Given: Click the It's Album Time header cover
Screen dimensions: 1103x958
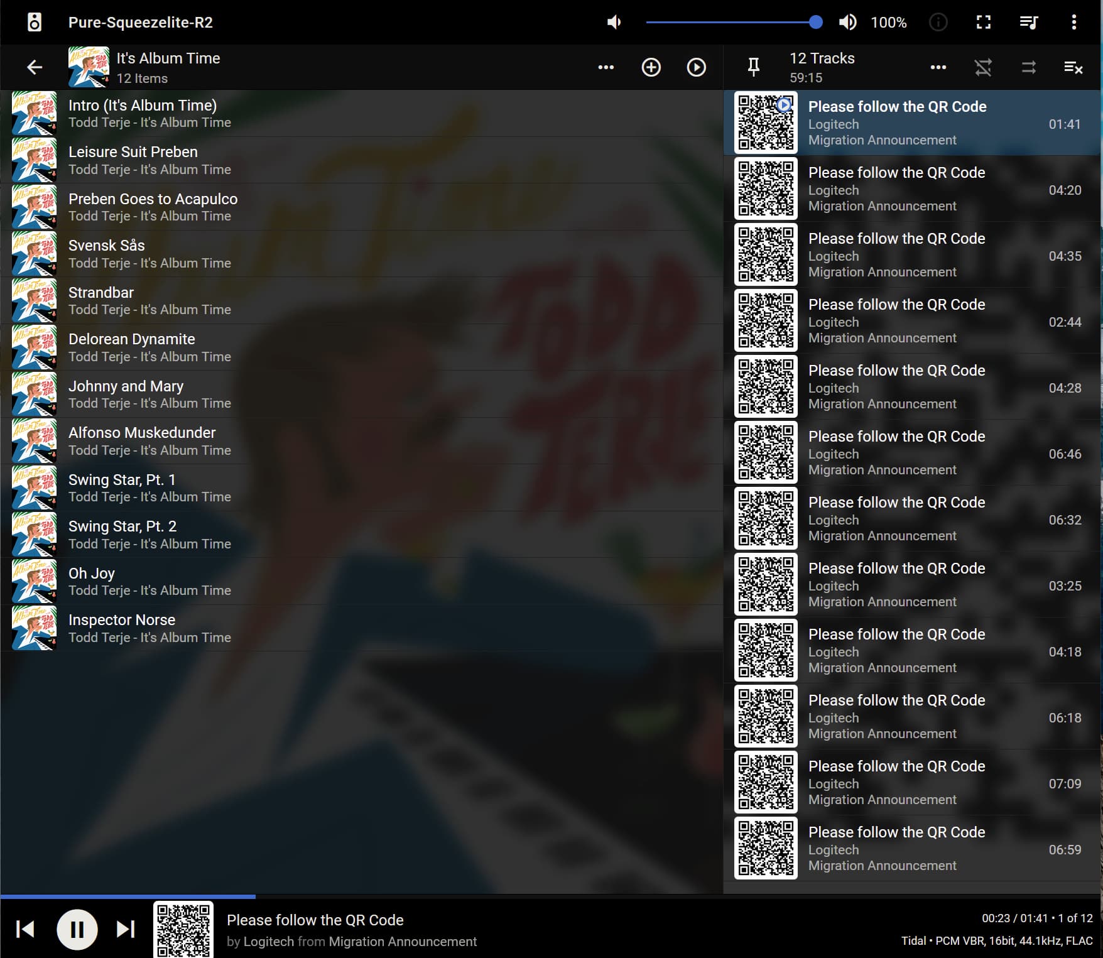Looking at the screenshot, I should pyautogui.click(x=89, y=67).
